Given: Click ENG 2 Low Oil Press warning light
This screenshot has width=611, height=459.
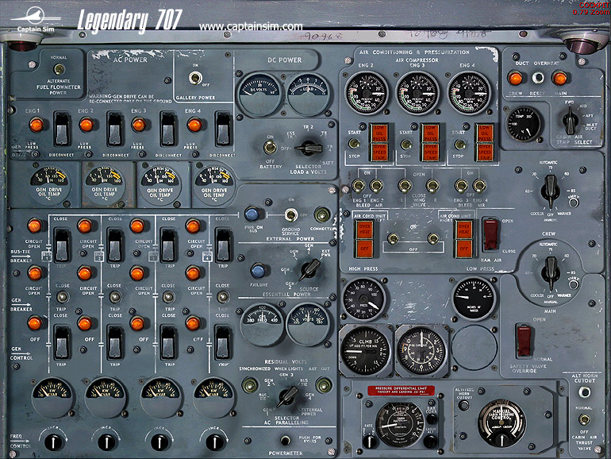Looking at the screenshot, I should (x=379, y=133).
